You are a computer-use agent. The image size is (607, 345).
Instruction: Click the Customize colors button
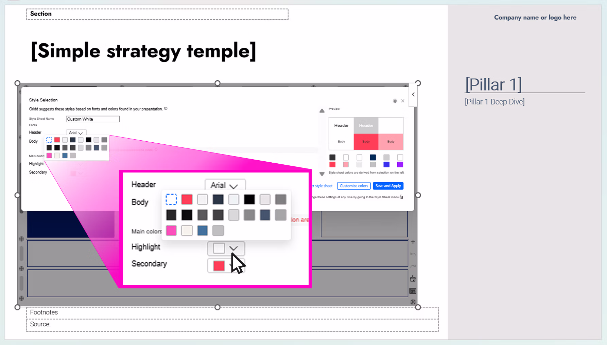coord(353,186)
